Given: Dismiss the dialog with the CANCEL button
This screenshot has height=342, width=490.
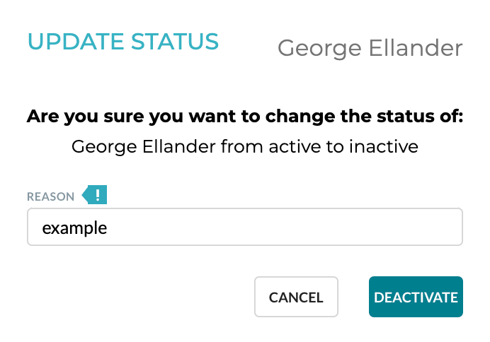Looking at the screenshot, I should tap(296, 297).
